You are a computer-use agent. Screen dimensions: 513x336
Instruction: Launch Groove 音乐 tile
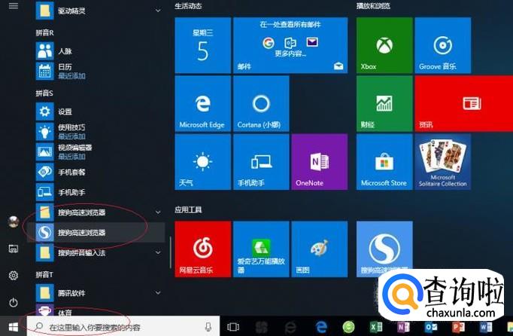pyautogui.click(x=443, y=45)
